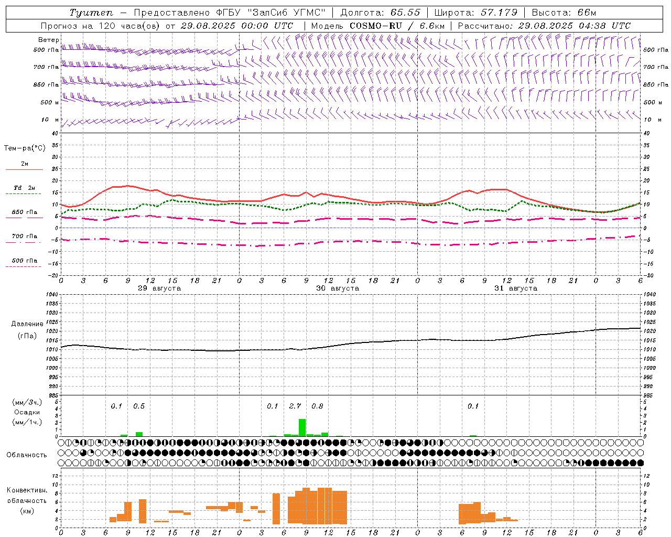Click the "2.7" precipitation value
Viewport: 671px width, 537px height.
tap(295, 406)
